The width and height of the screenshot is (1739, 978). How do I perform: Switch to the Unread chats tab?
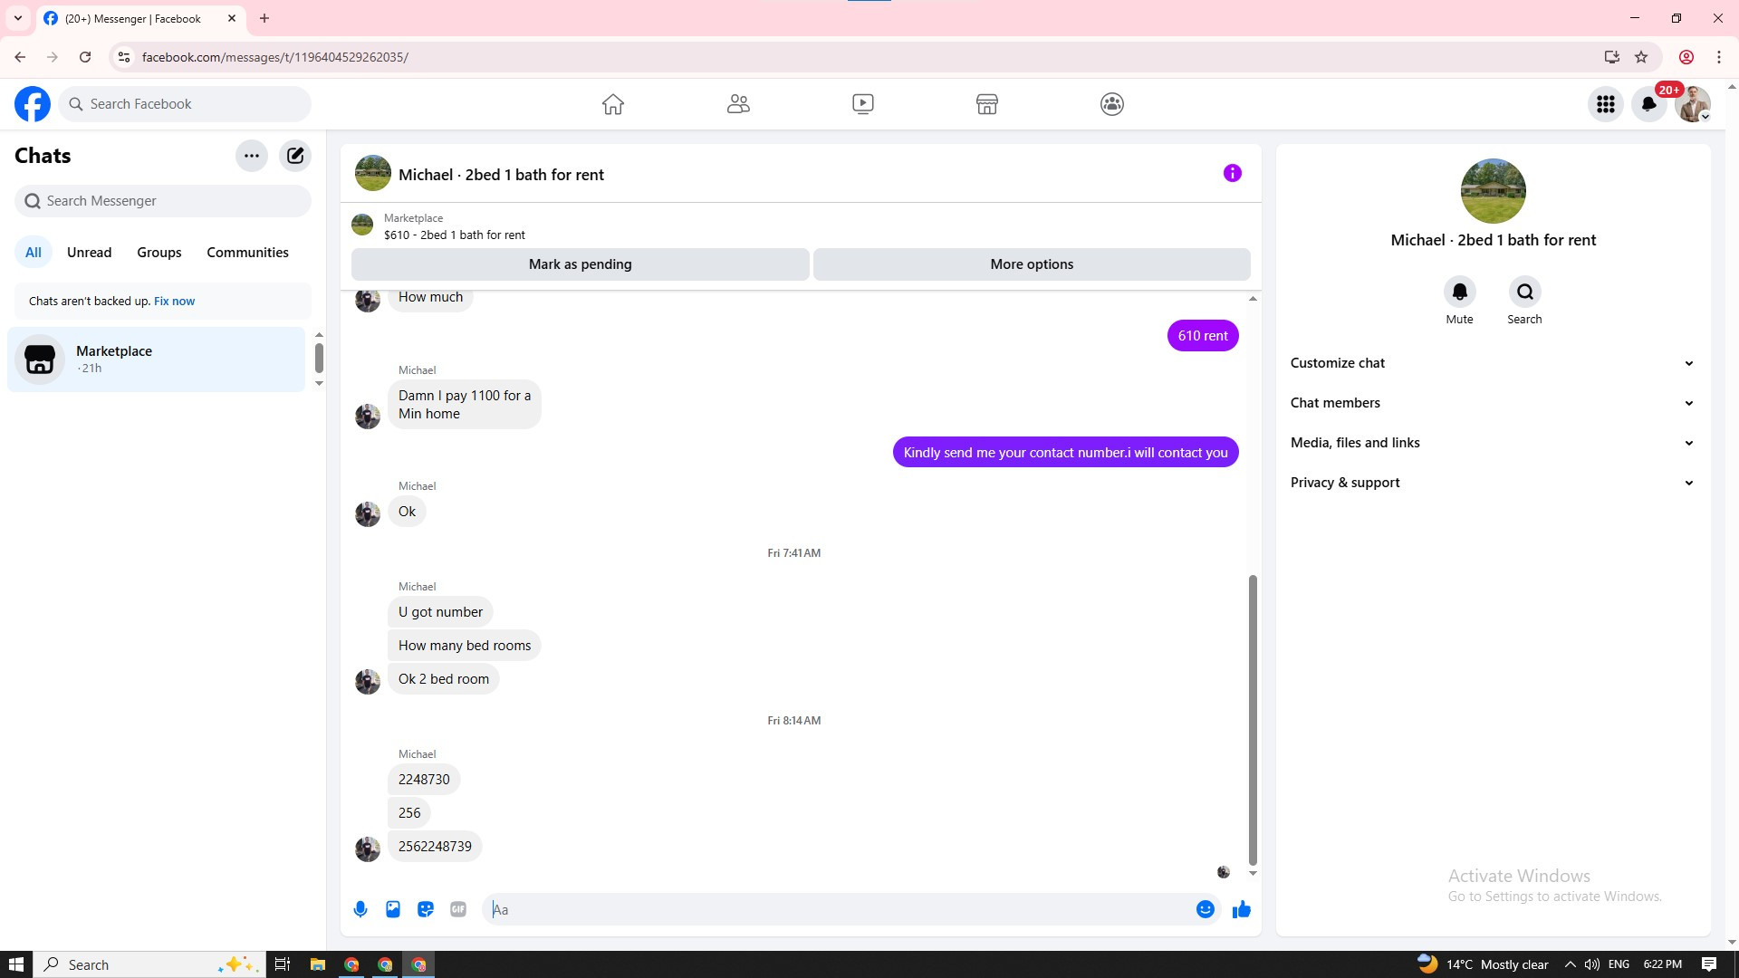pyautogui.click(x=89, y=253)
